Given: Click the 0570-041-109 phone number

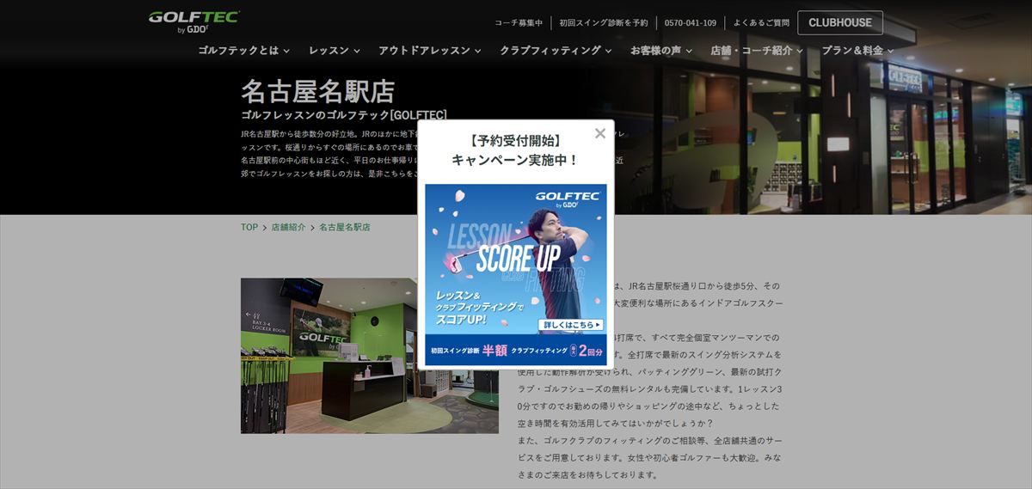Looking at the screenshot, I should coord(691,23).
